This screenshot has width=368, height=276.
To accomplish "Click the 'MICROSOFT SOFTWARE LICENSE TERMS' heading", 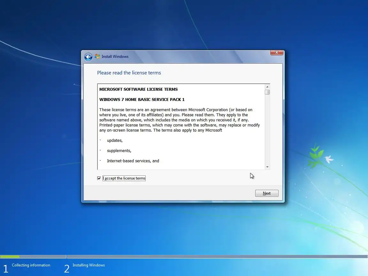I will point(138,89).
